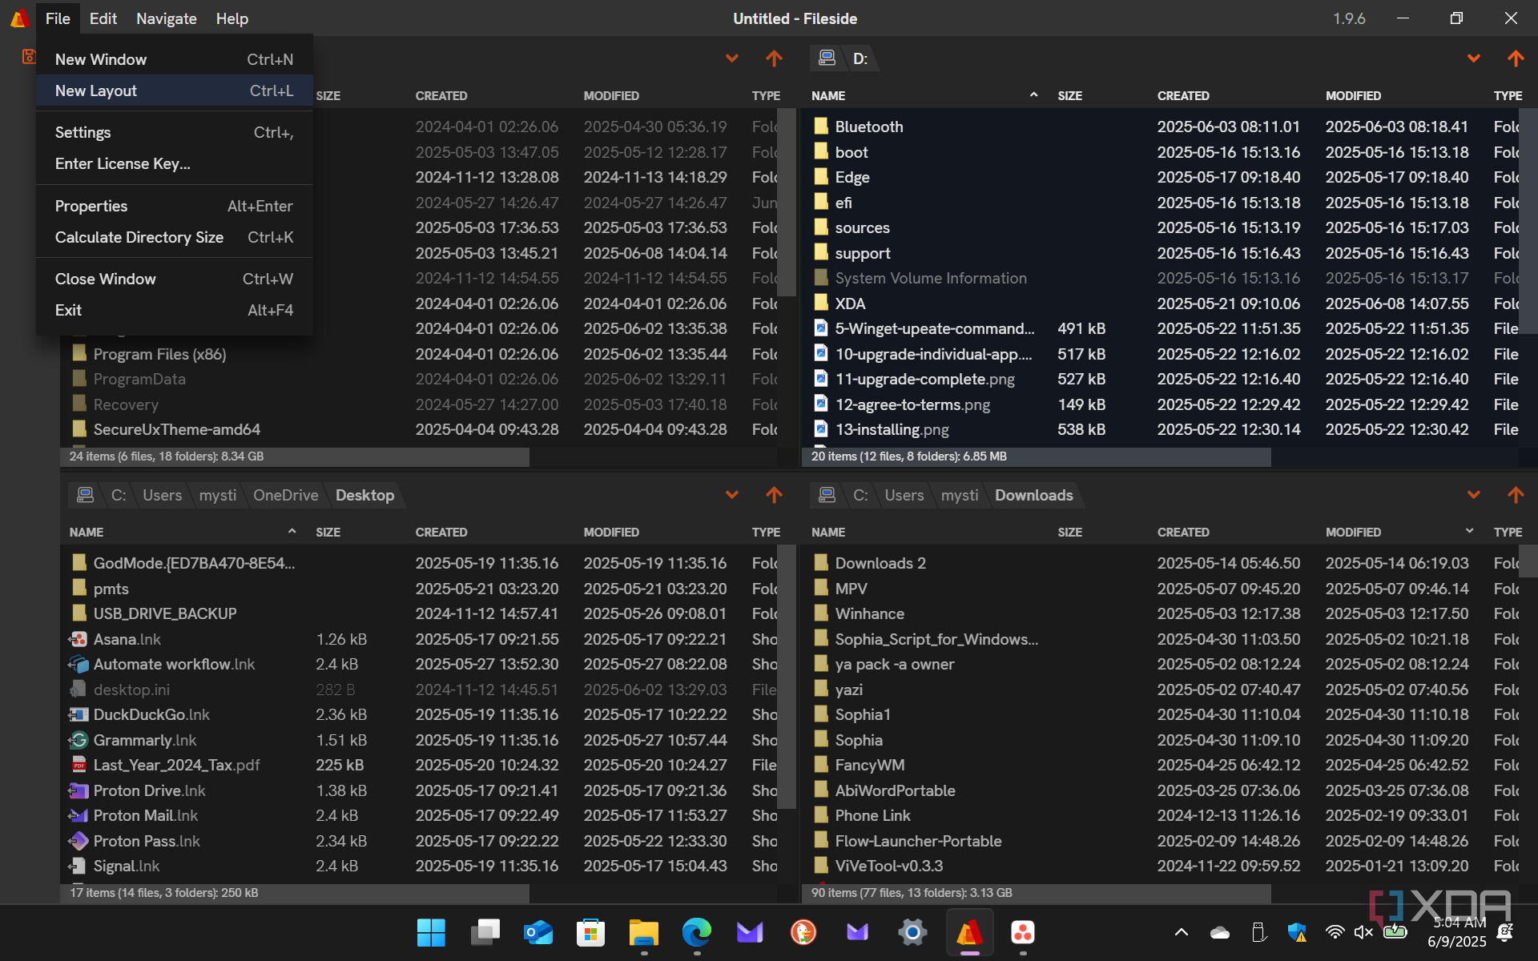Go up a folder in the Downloads pane
Image resolution: width=1538 pixels, height=961 pixels.
coord(1515,495)
